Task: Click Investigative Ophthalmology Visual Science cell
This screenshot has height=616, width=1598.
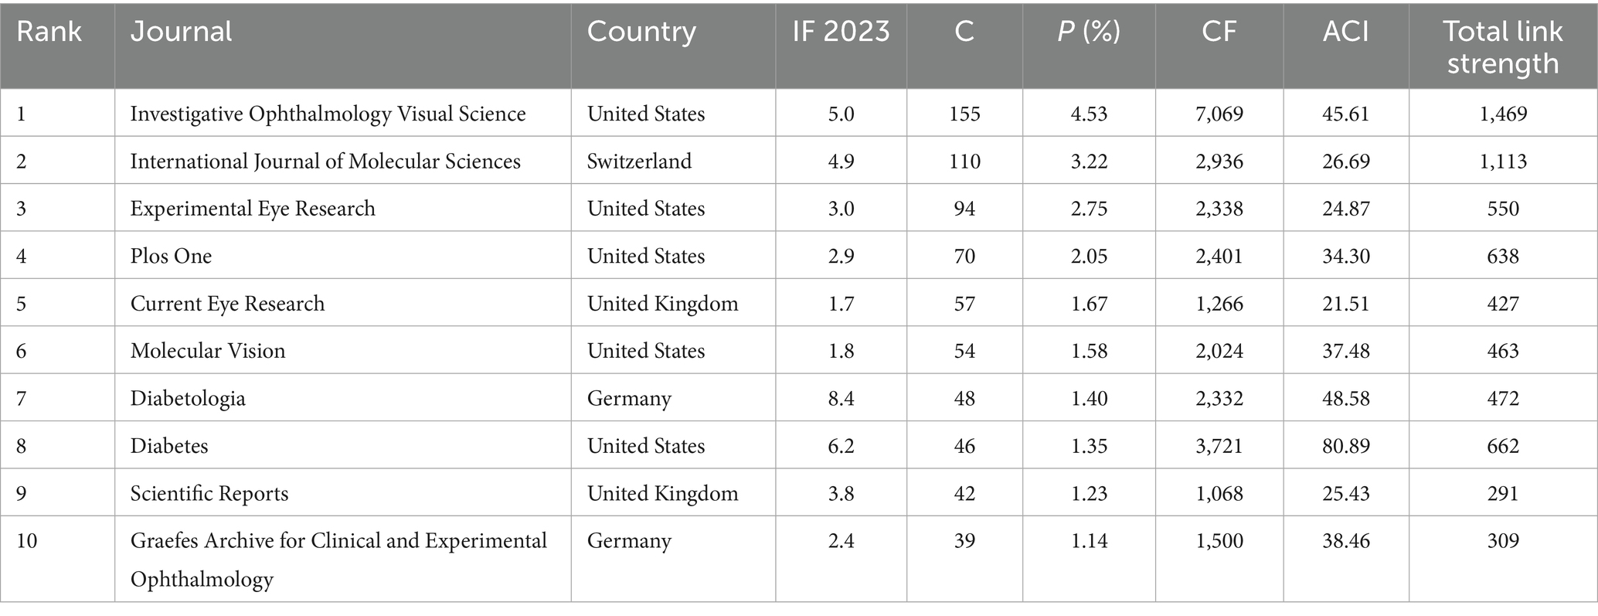Action: (x=328, y=114)
